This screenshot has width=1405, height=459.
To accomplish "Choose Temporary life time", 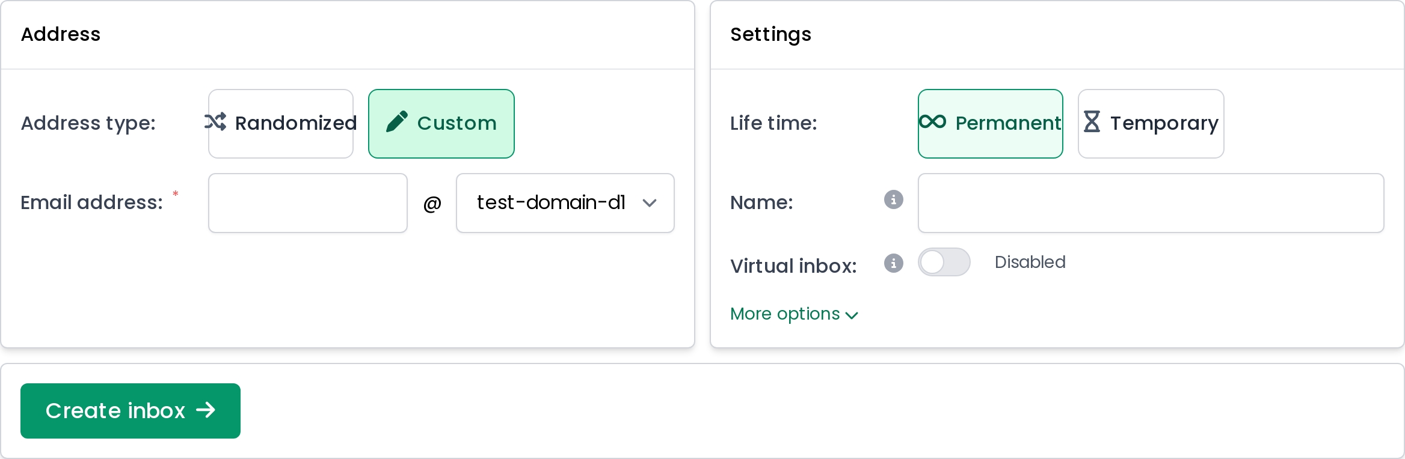I will point(1151,123).
